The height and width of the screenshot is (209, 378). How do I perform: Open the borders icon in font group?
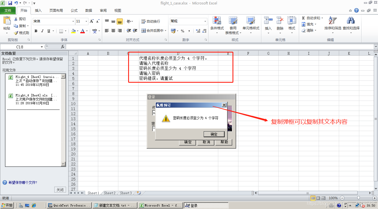(x=61, y=31)
